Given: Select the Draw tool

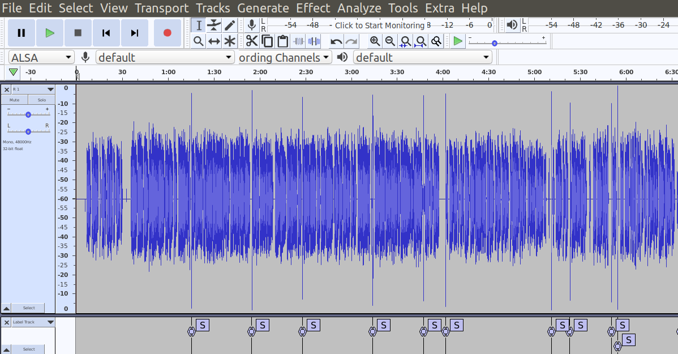Looking at the screenshot, I should click(229, 25).
